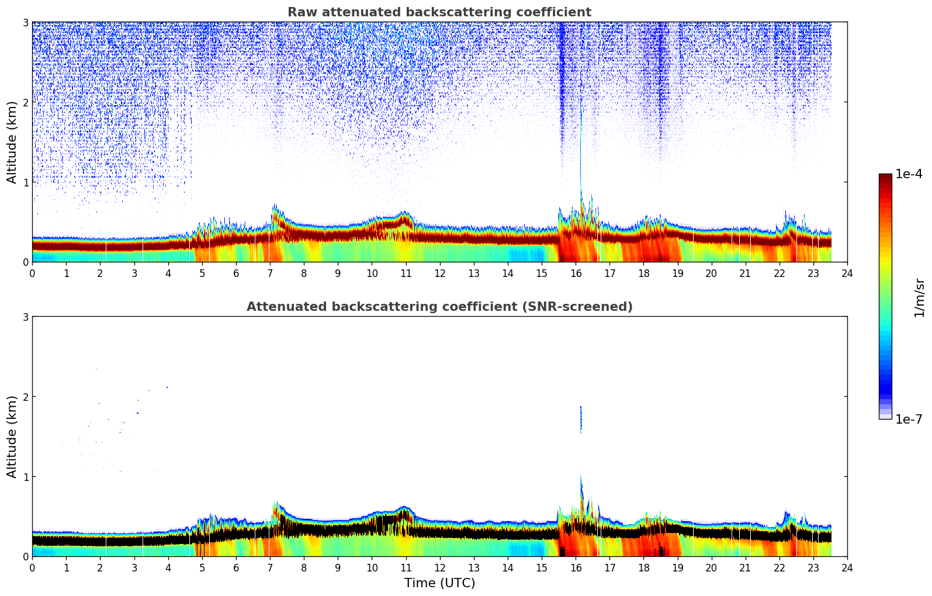
Task: Click altitude tick "3" on the SNR-screened plot
Action: pos(25,317)
